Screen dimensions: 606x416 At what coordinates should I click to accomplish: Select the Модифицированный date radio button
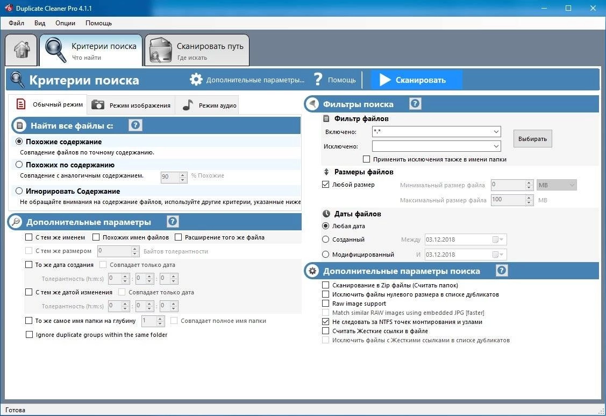(325, 254)
